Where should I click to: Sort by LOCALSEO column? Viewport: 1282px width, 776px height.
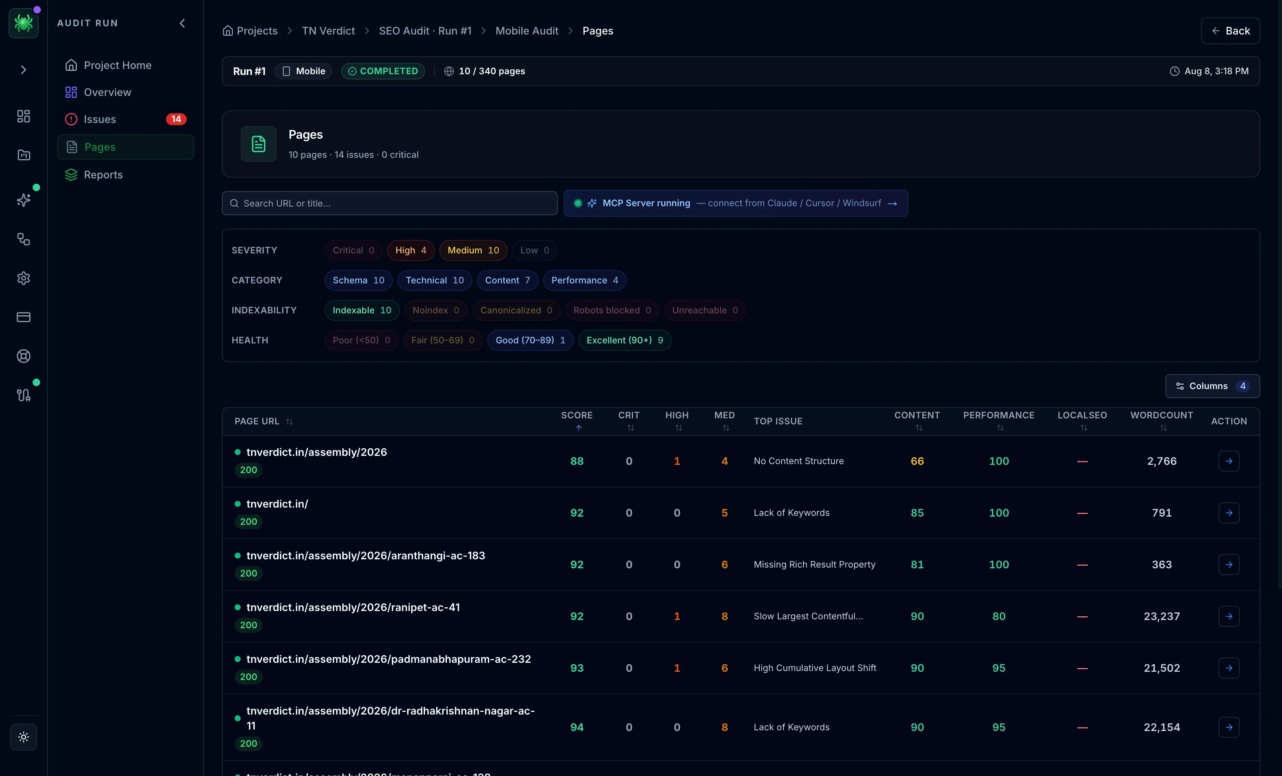1082,421
